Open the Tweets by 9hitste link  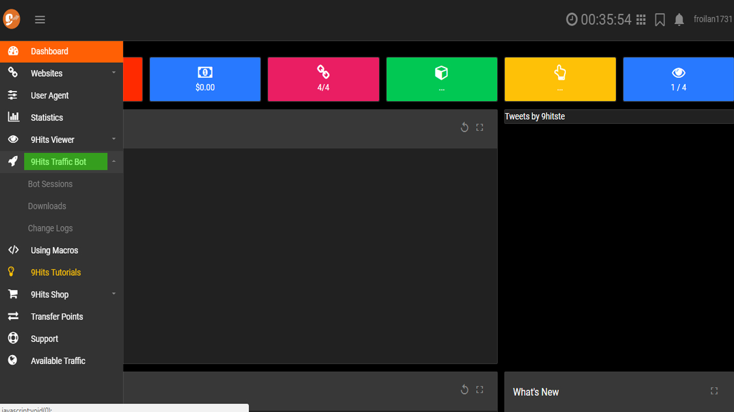pyautogui.click(x=535, y=116)
